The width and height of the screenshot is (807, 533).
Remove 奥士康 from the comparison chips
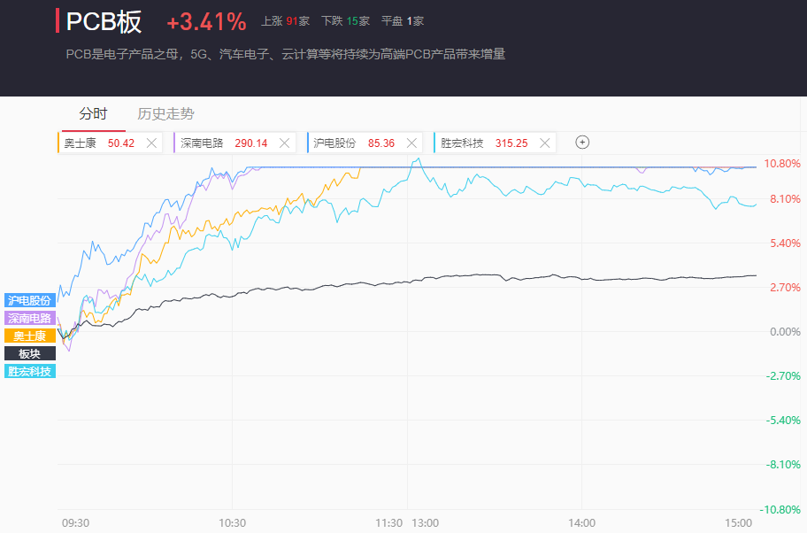[x=151, y=143]
